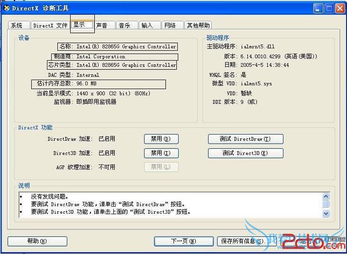The height and width of the screenshot is (254, 347).
Task: Click the mini VDD ialmnt5.sys text
Action: [256, 83]
